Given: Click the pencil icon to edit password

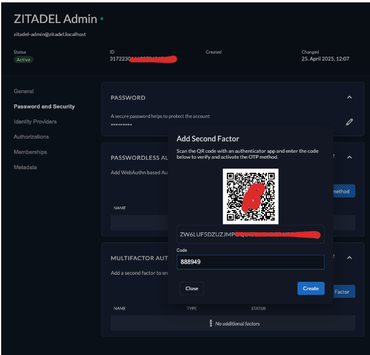Looking at the screenshot, I should click(349, 122).
